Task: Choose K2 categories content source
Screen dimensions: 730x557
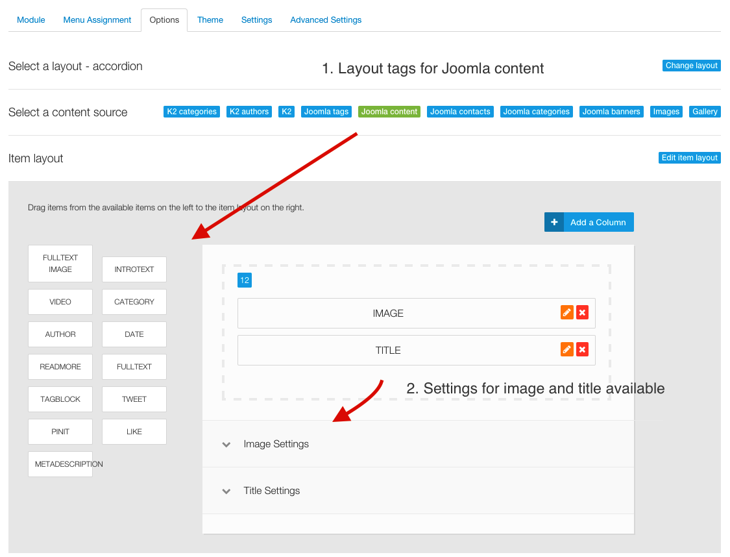Action: [191, 112]
